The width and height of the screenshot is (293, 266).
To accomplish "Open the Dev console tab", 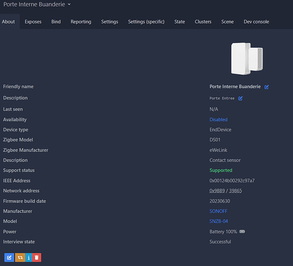I will pos(256,22).
